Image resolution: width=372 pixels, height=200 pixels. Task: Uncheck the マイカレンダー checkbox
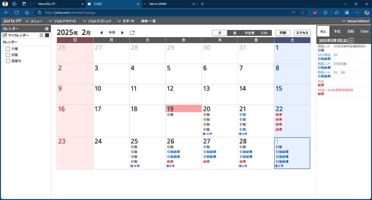point(5,35)
